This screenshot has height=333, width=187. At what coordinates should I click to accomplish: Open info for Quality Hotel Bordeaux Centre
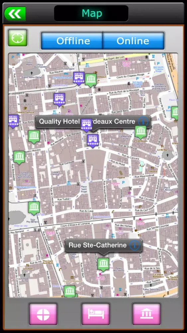coord(143,122)
